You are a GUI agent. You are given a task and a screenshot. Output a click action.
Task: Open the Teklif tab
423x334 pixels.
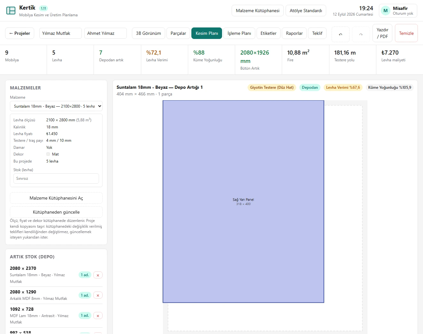tap(317, 33)
